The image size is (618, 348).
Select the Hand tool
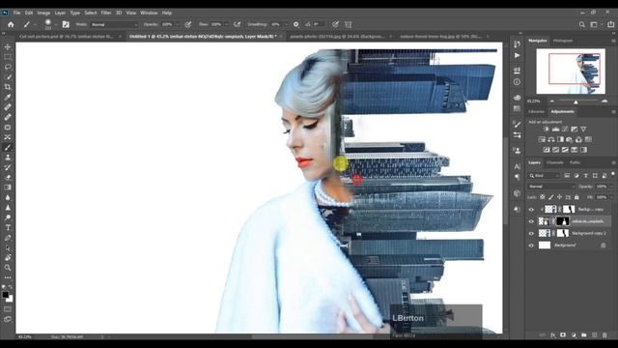click(8, 258)
